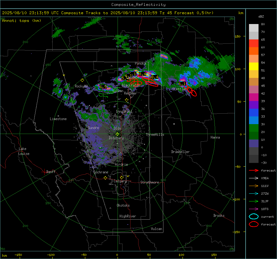Pick the magenta 39–42 dBZ color swatch
The height and width of the screenshot is (259, 277).
(x=254, y=97)
